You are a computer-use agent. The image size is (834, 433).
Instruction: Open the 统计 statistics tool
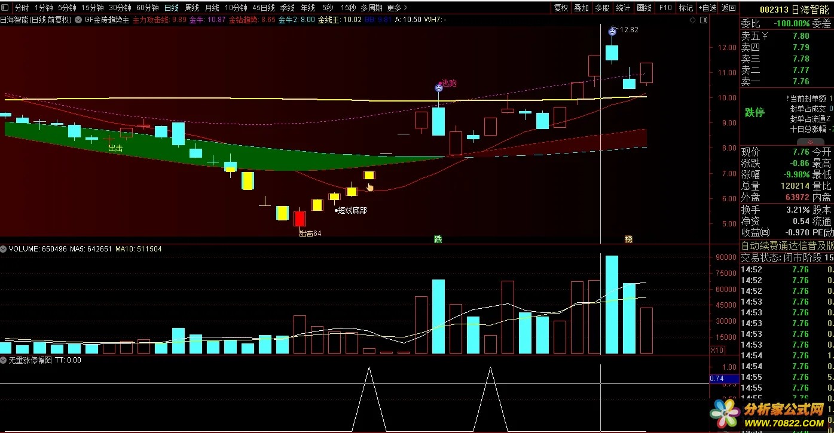click(x=623, y=8)
